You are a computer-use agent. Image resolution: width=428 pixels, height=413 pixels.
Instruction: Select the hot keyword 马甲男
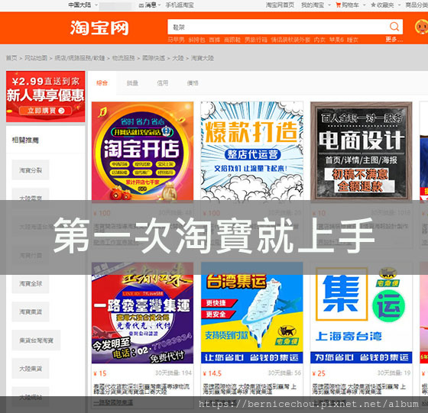pyautogui.click(x=176, y=40)
